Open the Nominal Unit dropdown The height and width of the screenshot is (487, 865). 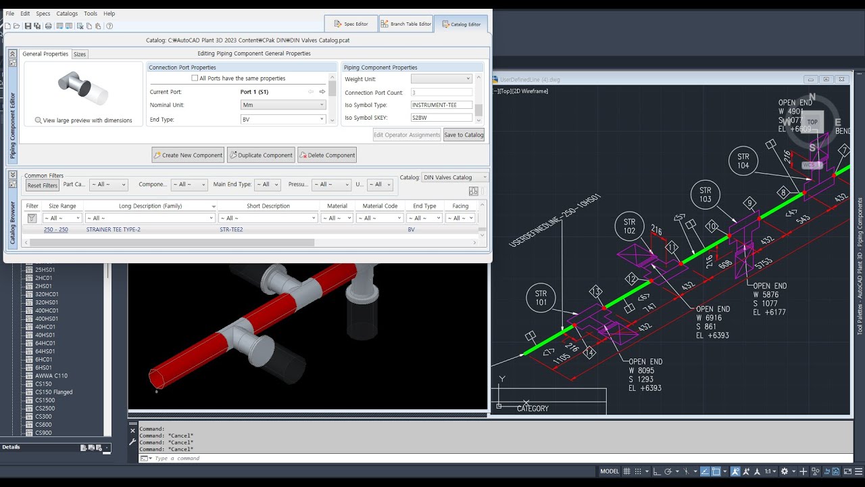(283, 105)
